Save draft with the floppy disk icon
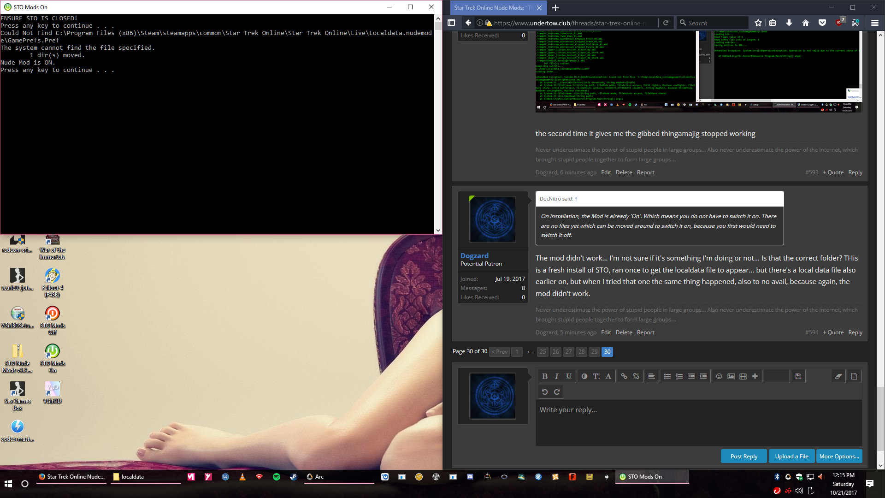The width and height of the screenshot is (885, 498). pyautogui.click(x=798, y=376)
